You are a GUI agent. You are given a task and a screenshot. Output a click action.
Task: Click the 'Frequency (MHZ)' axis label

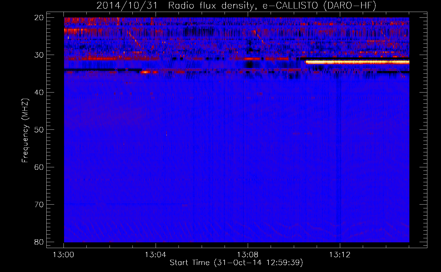[25, 131]
